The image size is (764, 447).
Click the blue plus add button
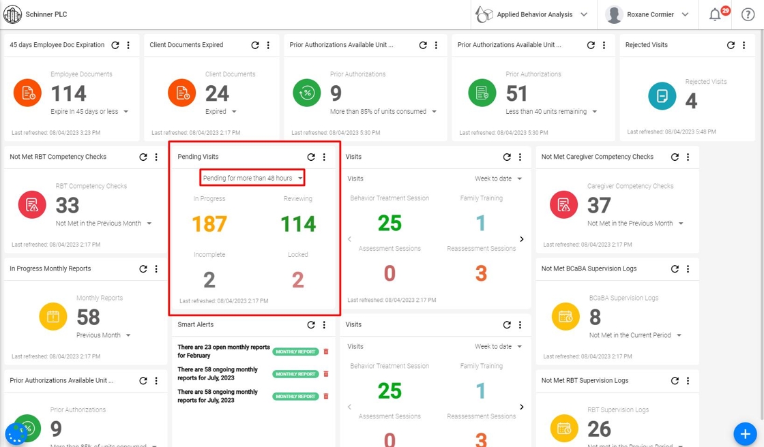(745, 433)
